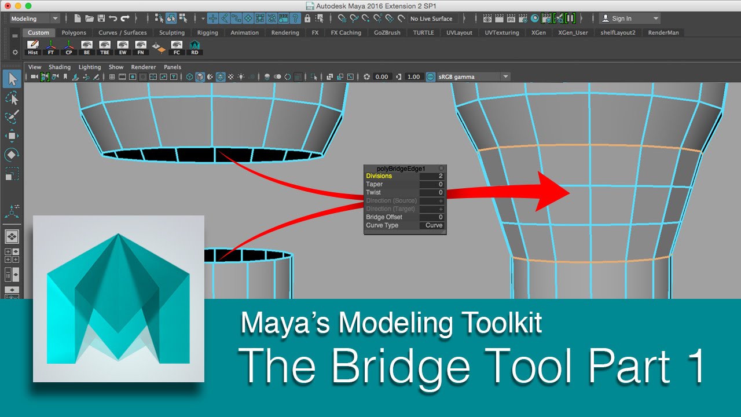This screenshot has height=417, width=741.
Task: Click the Divisions value field
Action: [432, 176]
